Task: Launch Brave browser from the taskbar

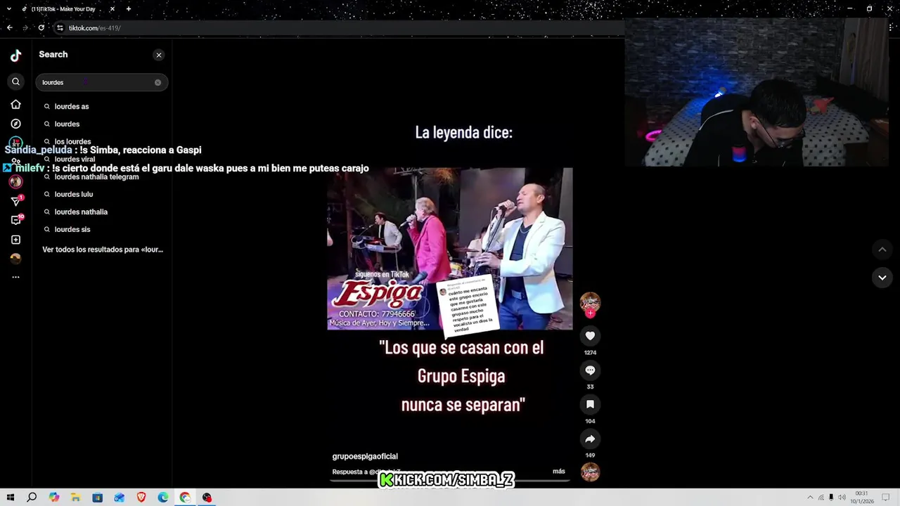Action: tap(141, 498)
